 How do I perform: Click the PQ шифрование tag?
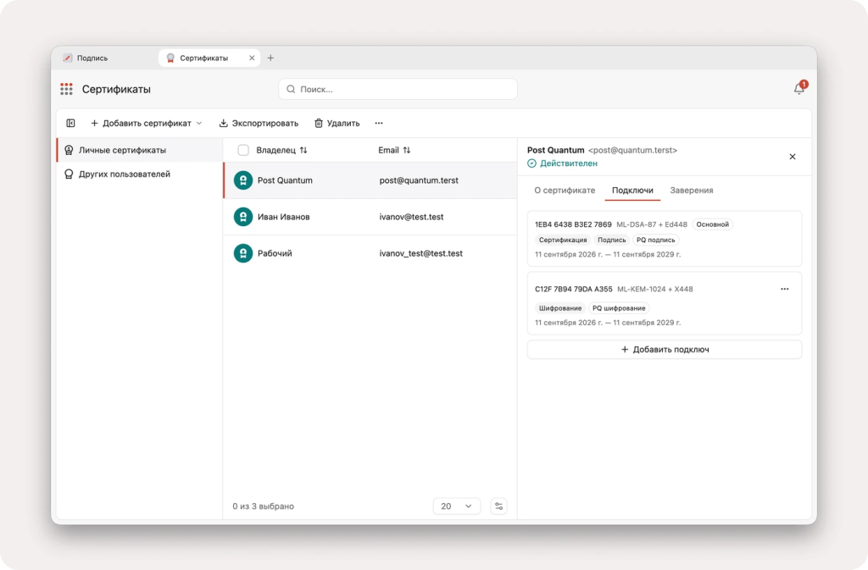coord(619,308)
